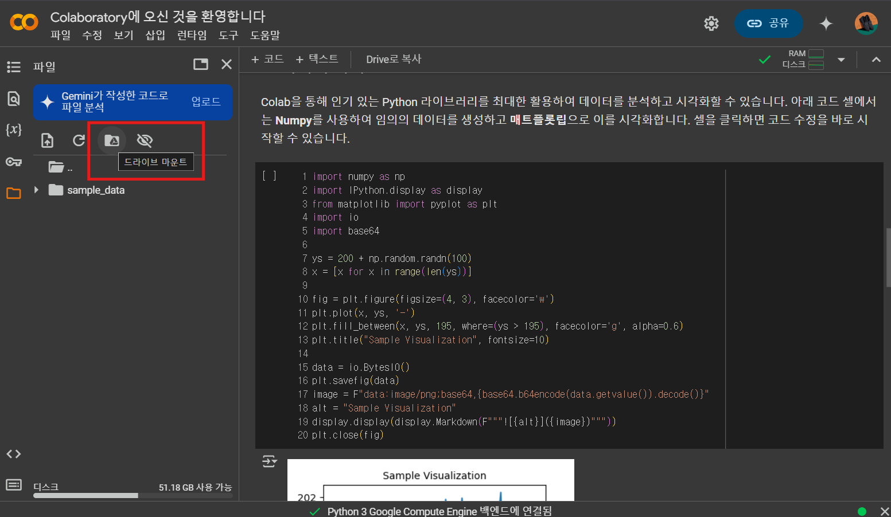Add a new code cell (+ 코드)
891x517 pixels.
pos(268,59)
